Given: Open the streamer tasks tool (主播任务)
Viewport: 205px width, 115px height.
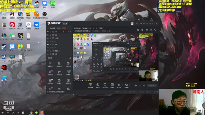Looking at the screenshot, I should click(x=68, y=64).
